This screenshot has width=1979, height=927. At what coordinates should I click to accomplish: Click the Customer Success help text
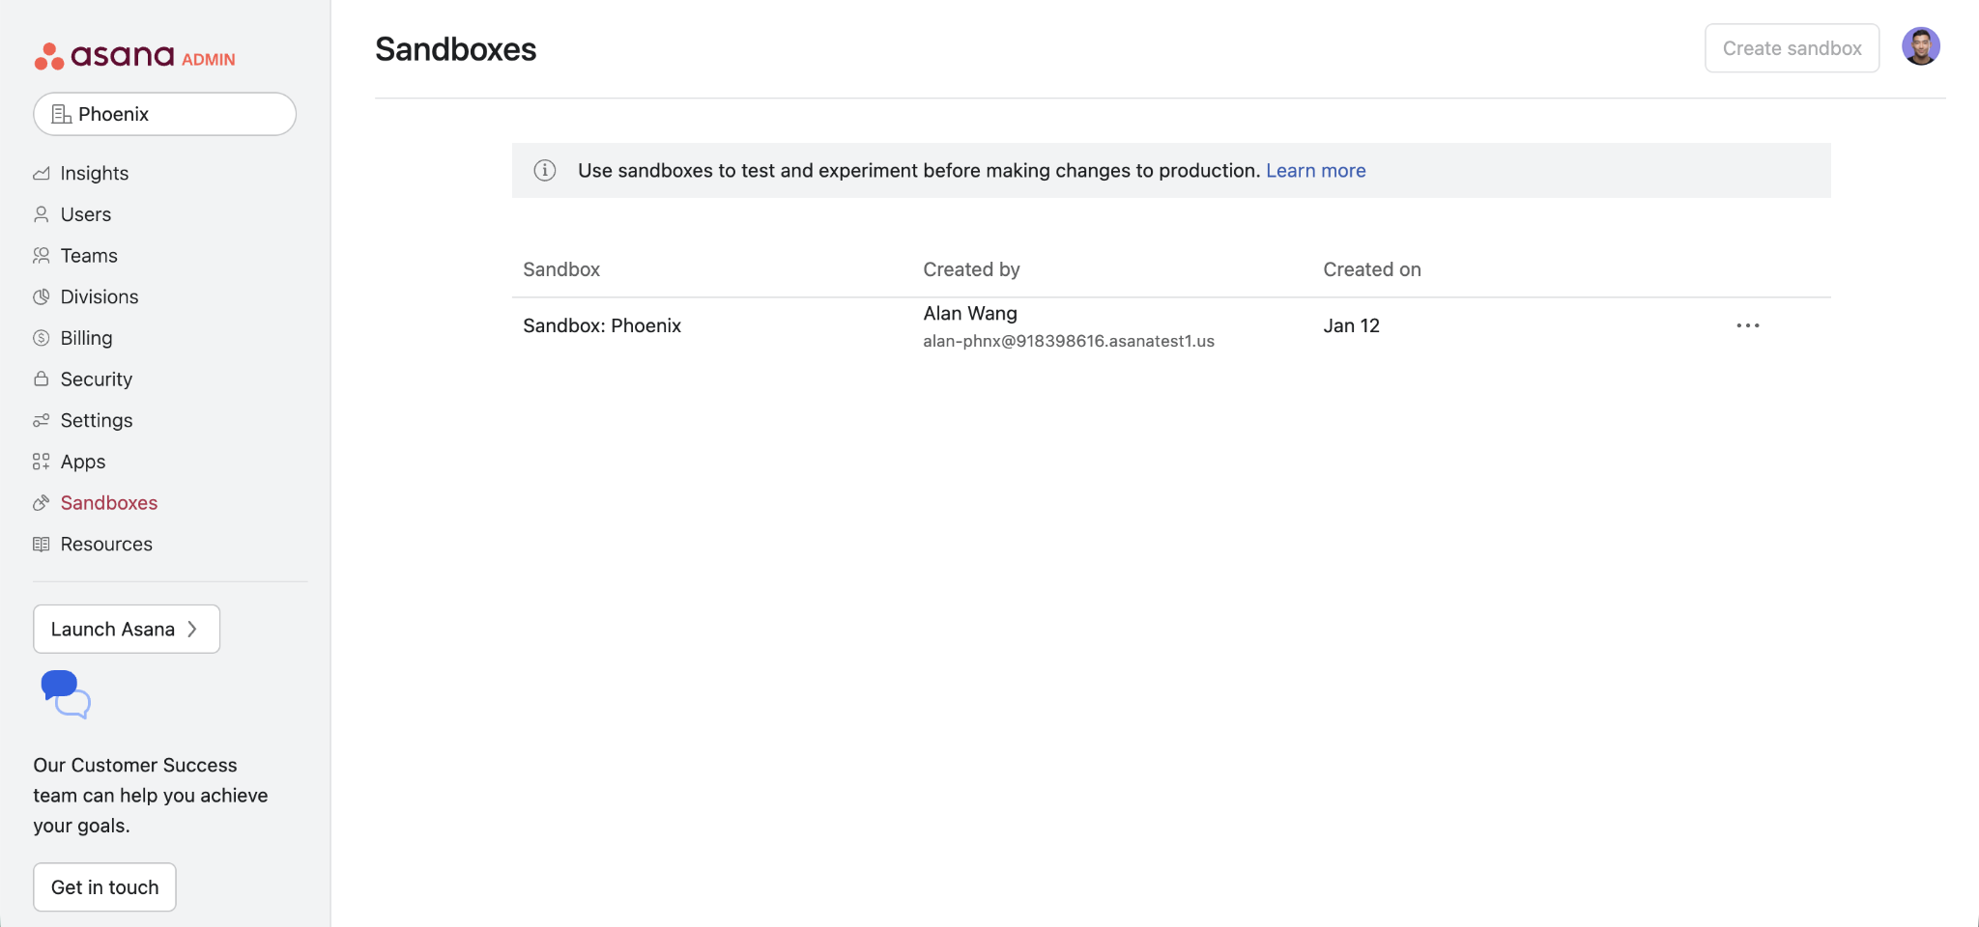click(x=150, y=796)
